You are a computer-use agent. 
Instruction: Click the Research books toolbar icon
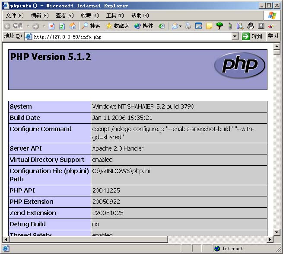(x=240, y=26)
